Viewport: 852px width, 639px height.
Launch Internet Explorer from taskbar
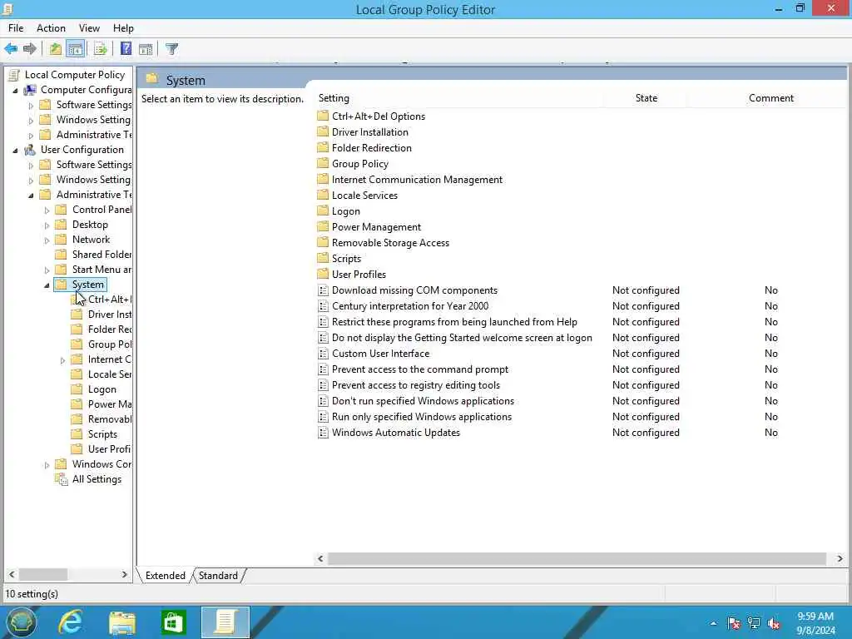point(71,622)
